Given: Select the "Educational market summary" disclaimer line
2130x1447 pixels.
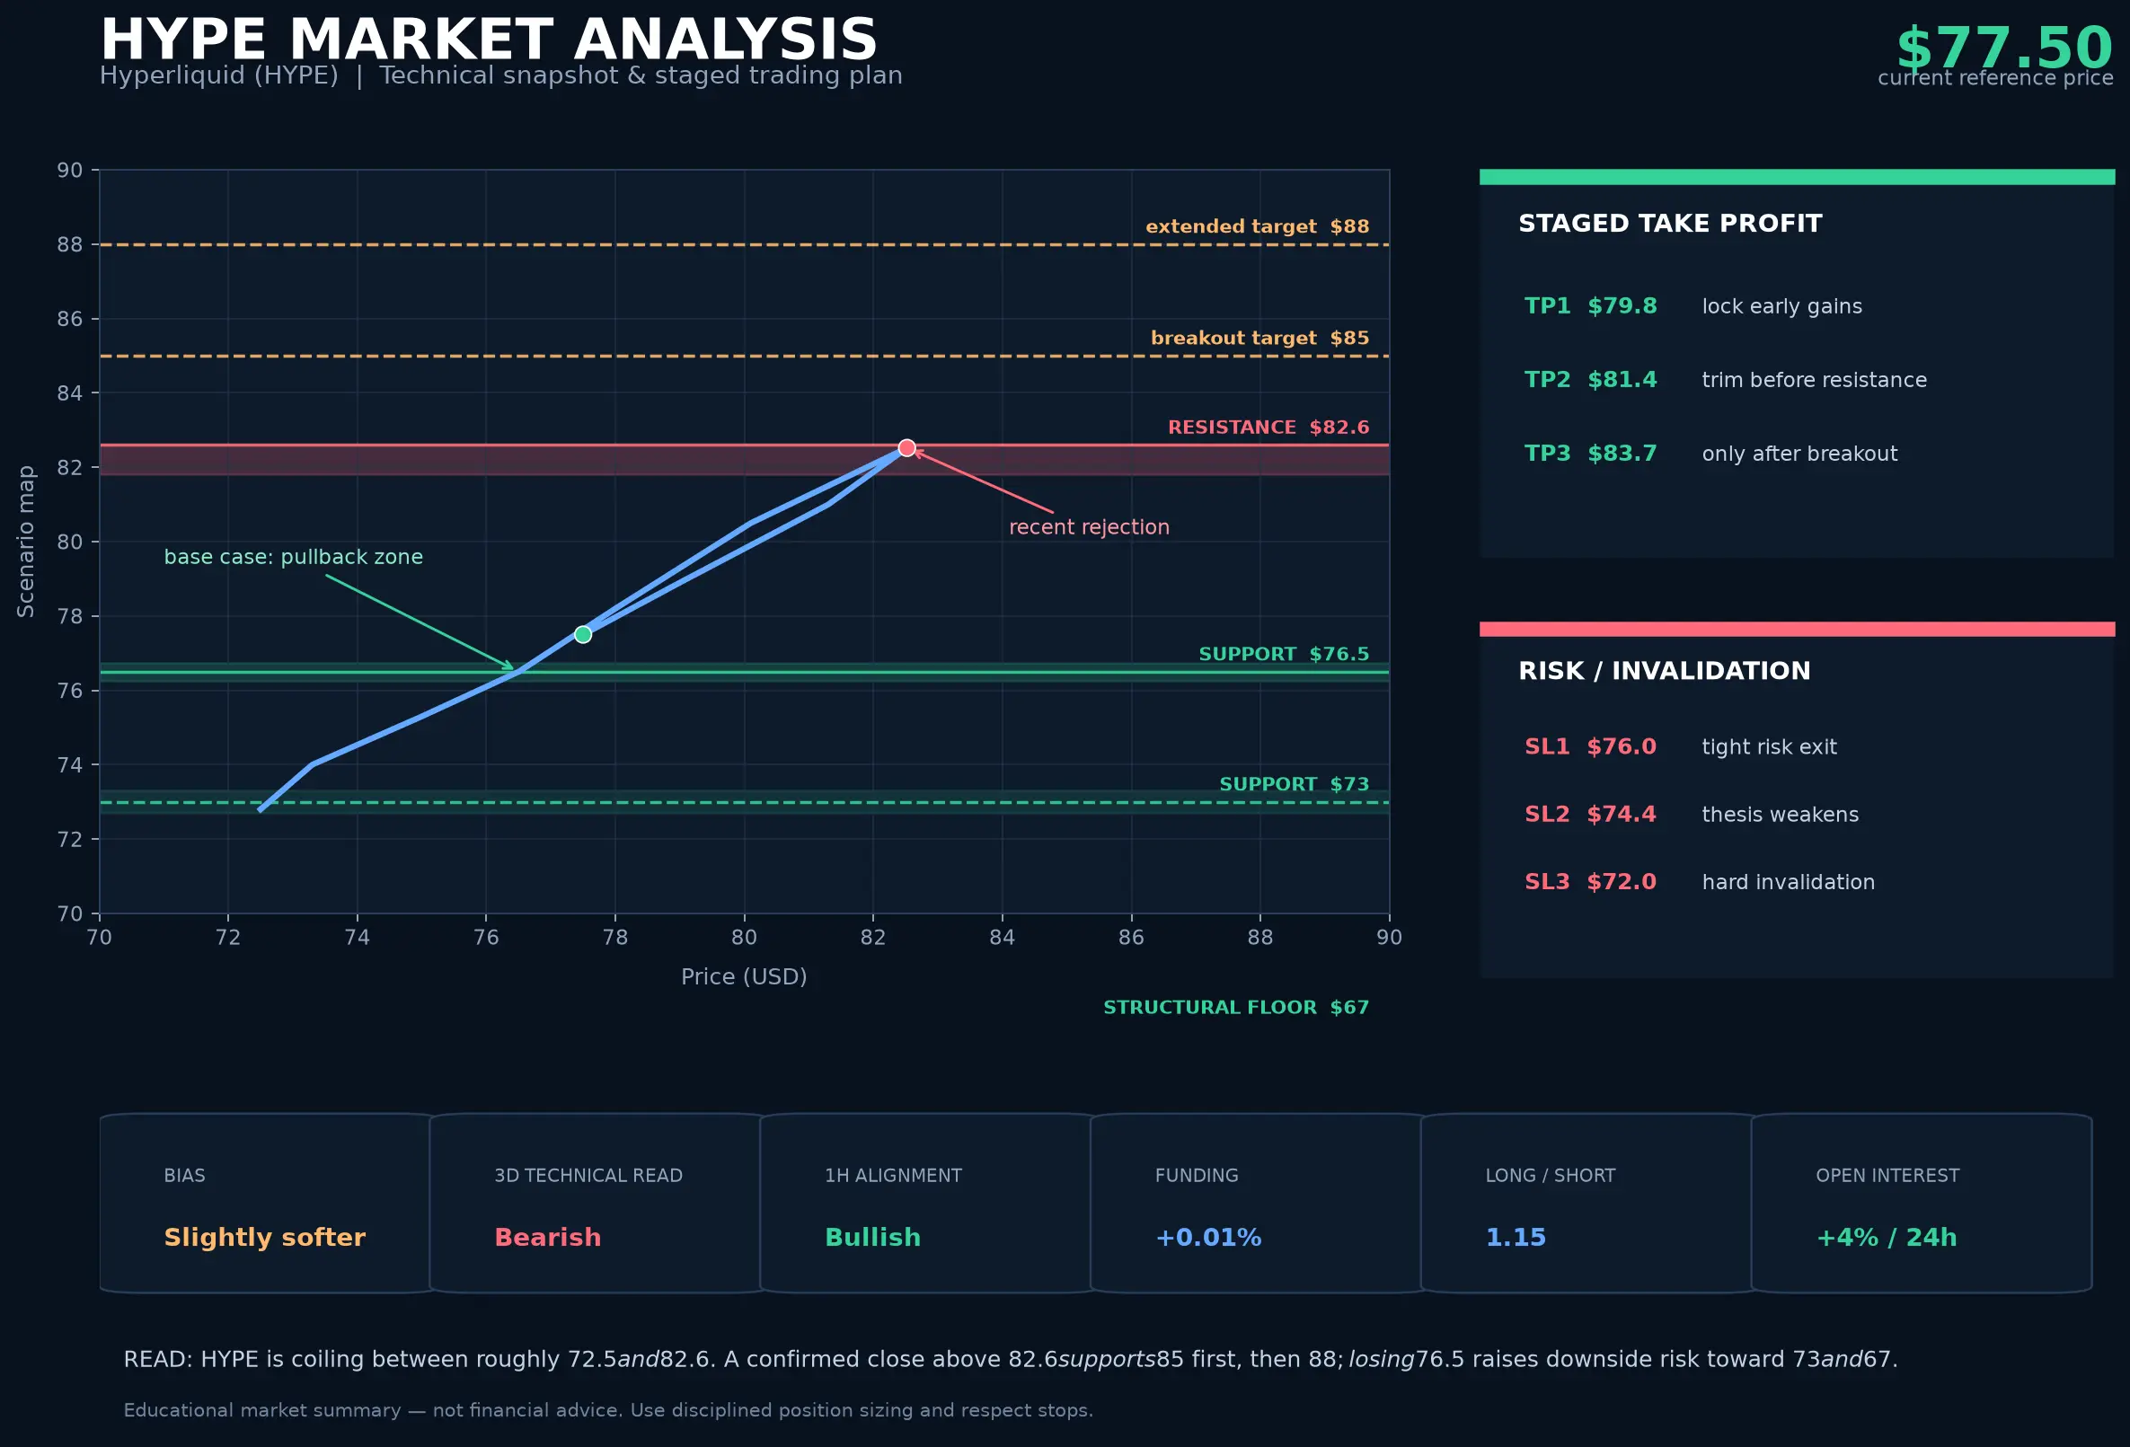Looking at the screenshot, I should (x=608, y=1410).
